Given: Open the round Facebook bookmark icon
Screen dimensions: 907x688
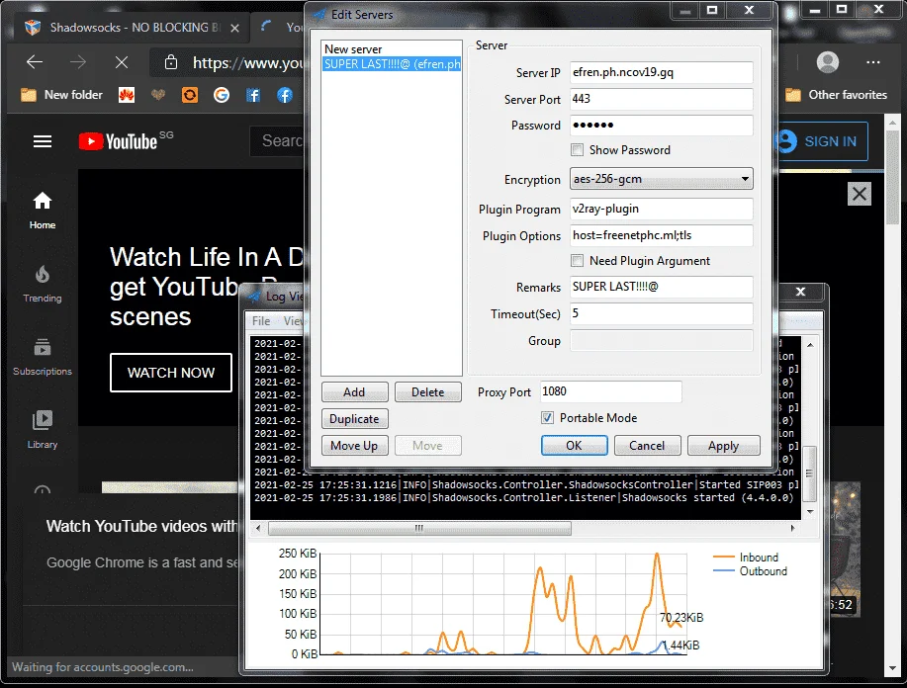Looking at the screenshot, I should [x=285, y=95].
